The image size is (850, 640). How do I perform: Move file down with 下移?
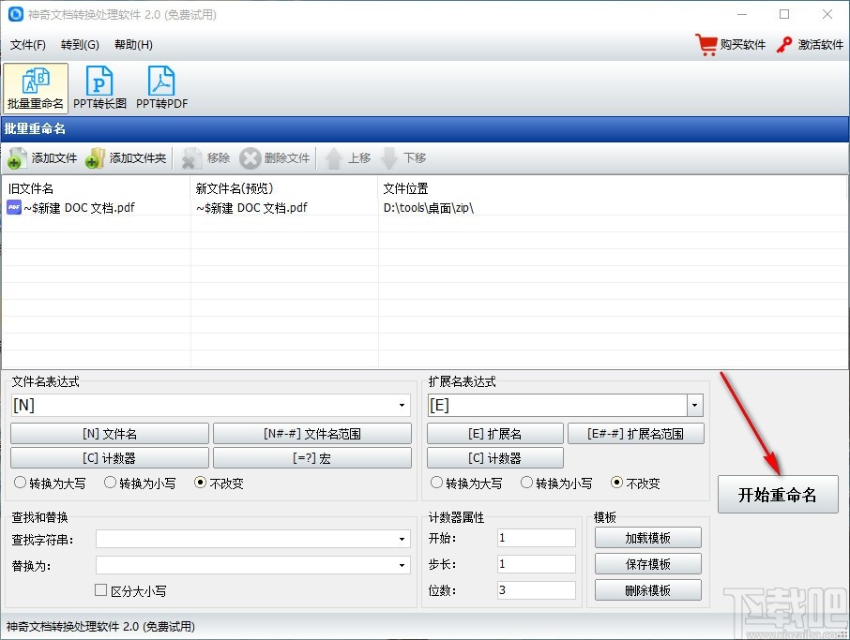tap(403, 158)
